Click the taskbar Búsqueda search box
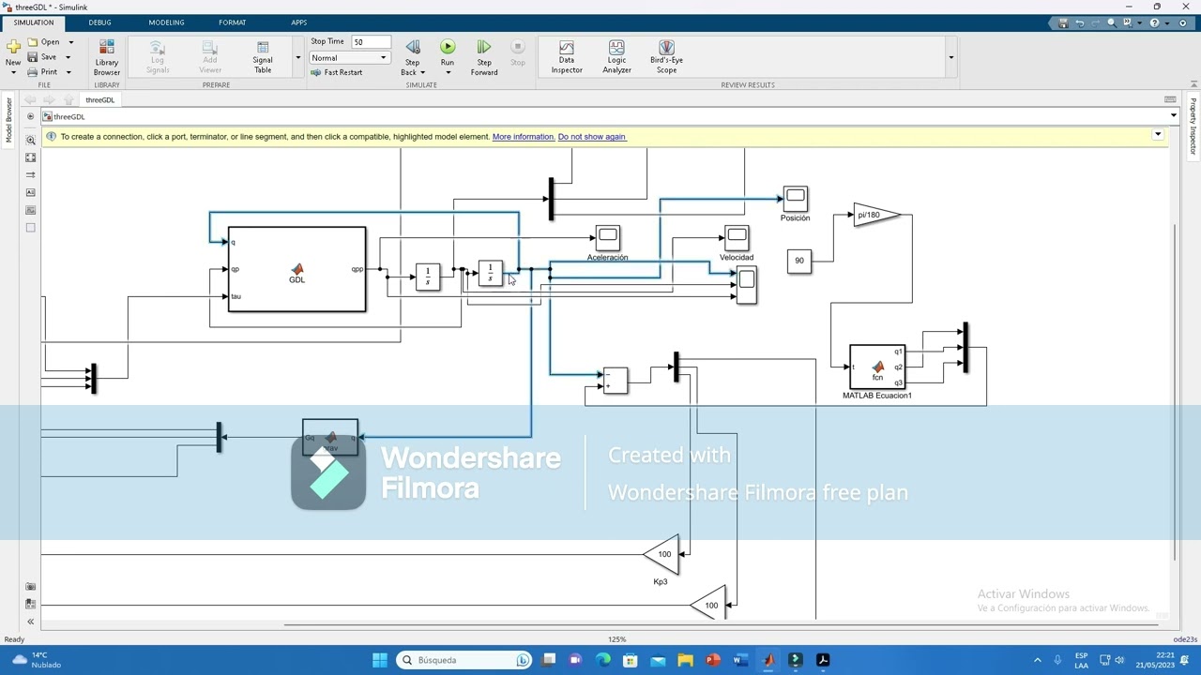The image size is (1201, 675). 464,660
